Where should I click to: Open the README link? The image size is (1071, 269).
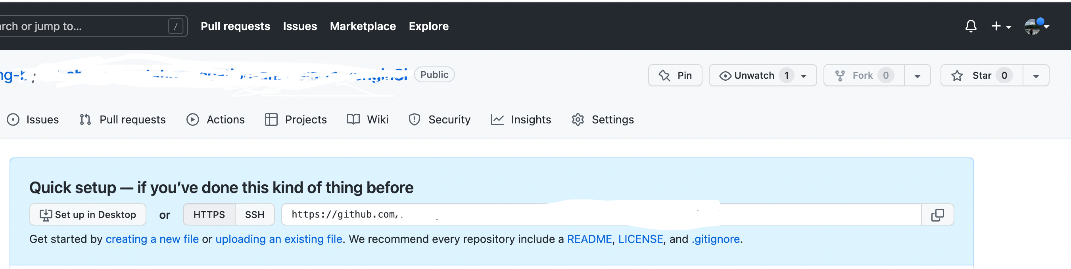click(589, 239)
